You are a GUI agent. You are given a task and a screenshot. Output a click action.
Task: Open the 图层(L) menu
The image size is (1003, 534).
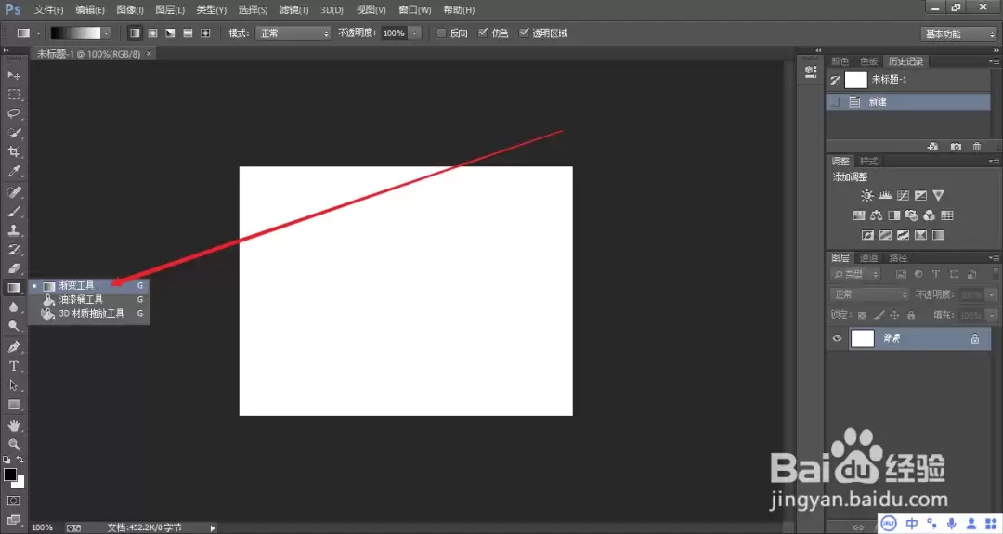click(x=170, y=9)
